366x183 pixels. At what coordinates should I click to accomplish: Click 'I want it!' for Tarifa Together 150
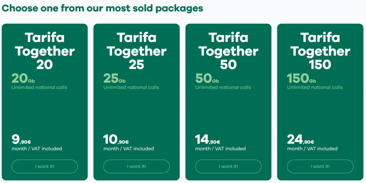point(320,167)
